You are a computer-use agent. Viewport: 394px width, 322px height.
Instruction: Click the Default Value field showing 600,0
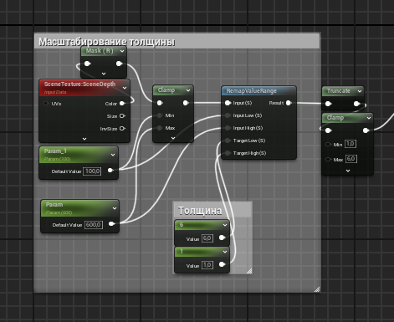point(94,225)
